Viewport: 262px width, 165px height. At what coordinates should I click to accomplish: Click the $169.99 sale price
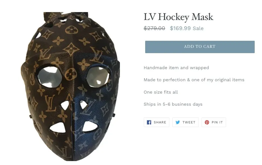pyautogui.click(x=180, y=28)
